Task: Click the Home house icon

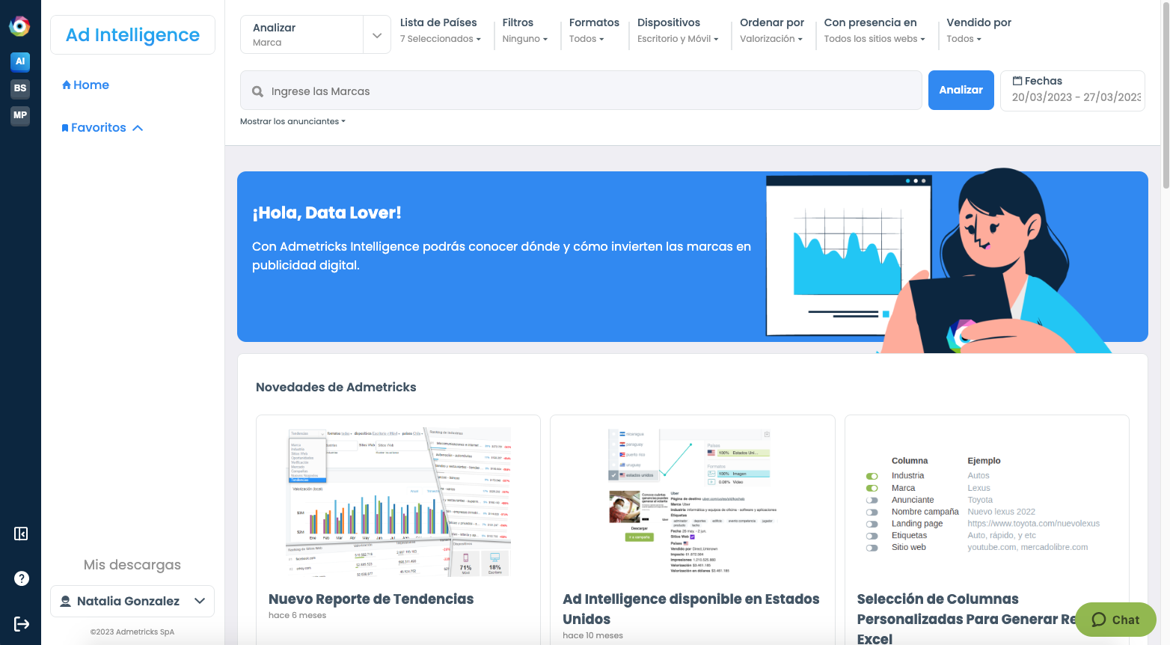Action: (x=67, y=85)
